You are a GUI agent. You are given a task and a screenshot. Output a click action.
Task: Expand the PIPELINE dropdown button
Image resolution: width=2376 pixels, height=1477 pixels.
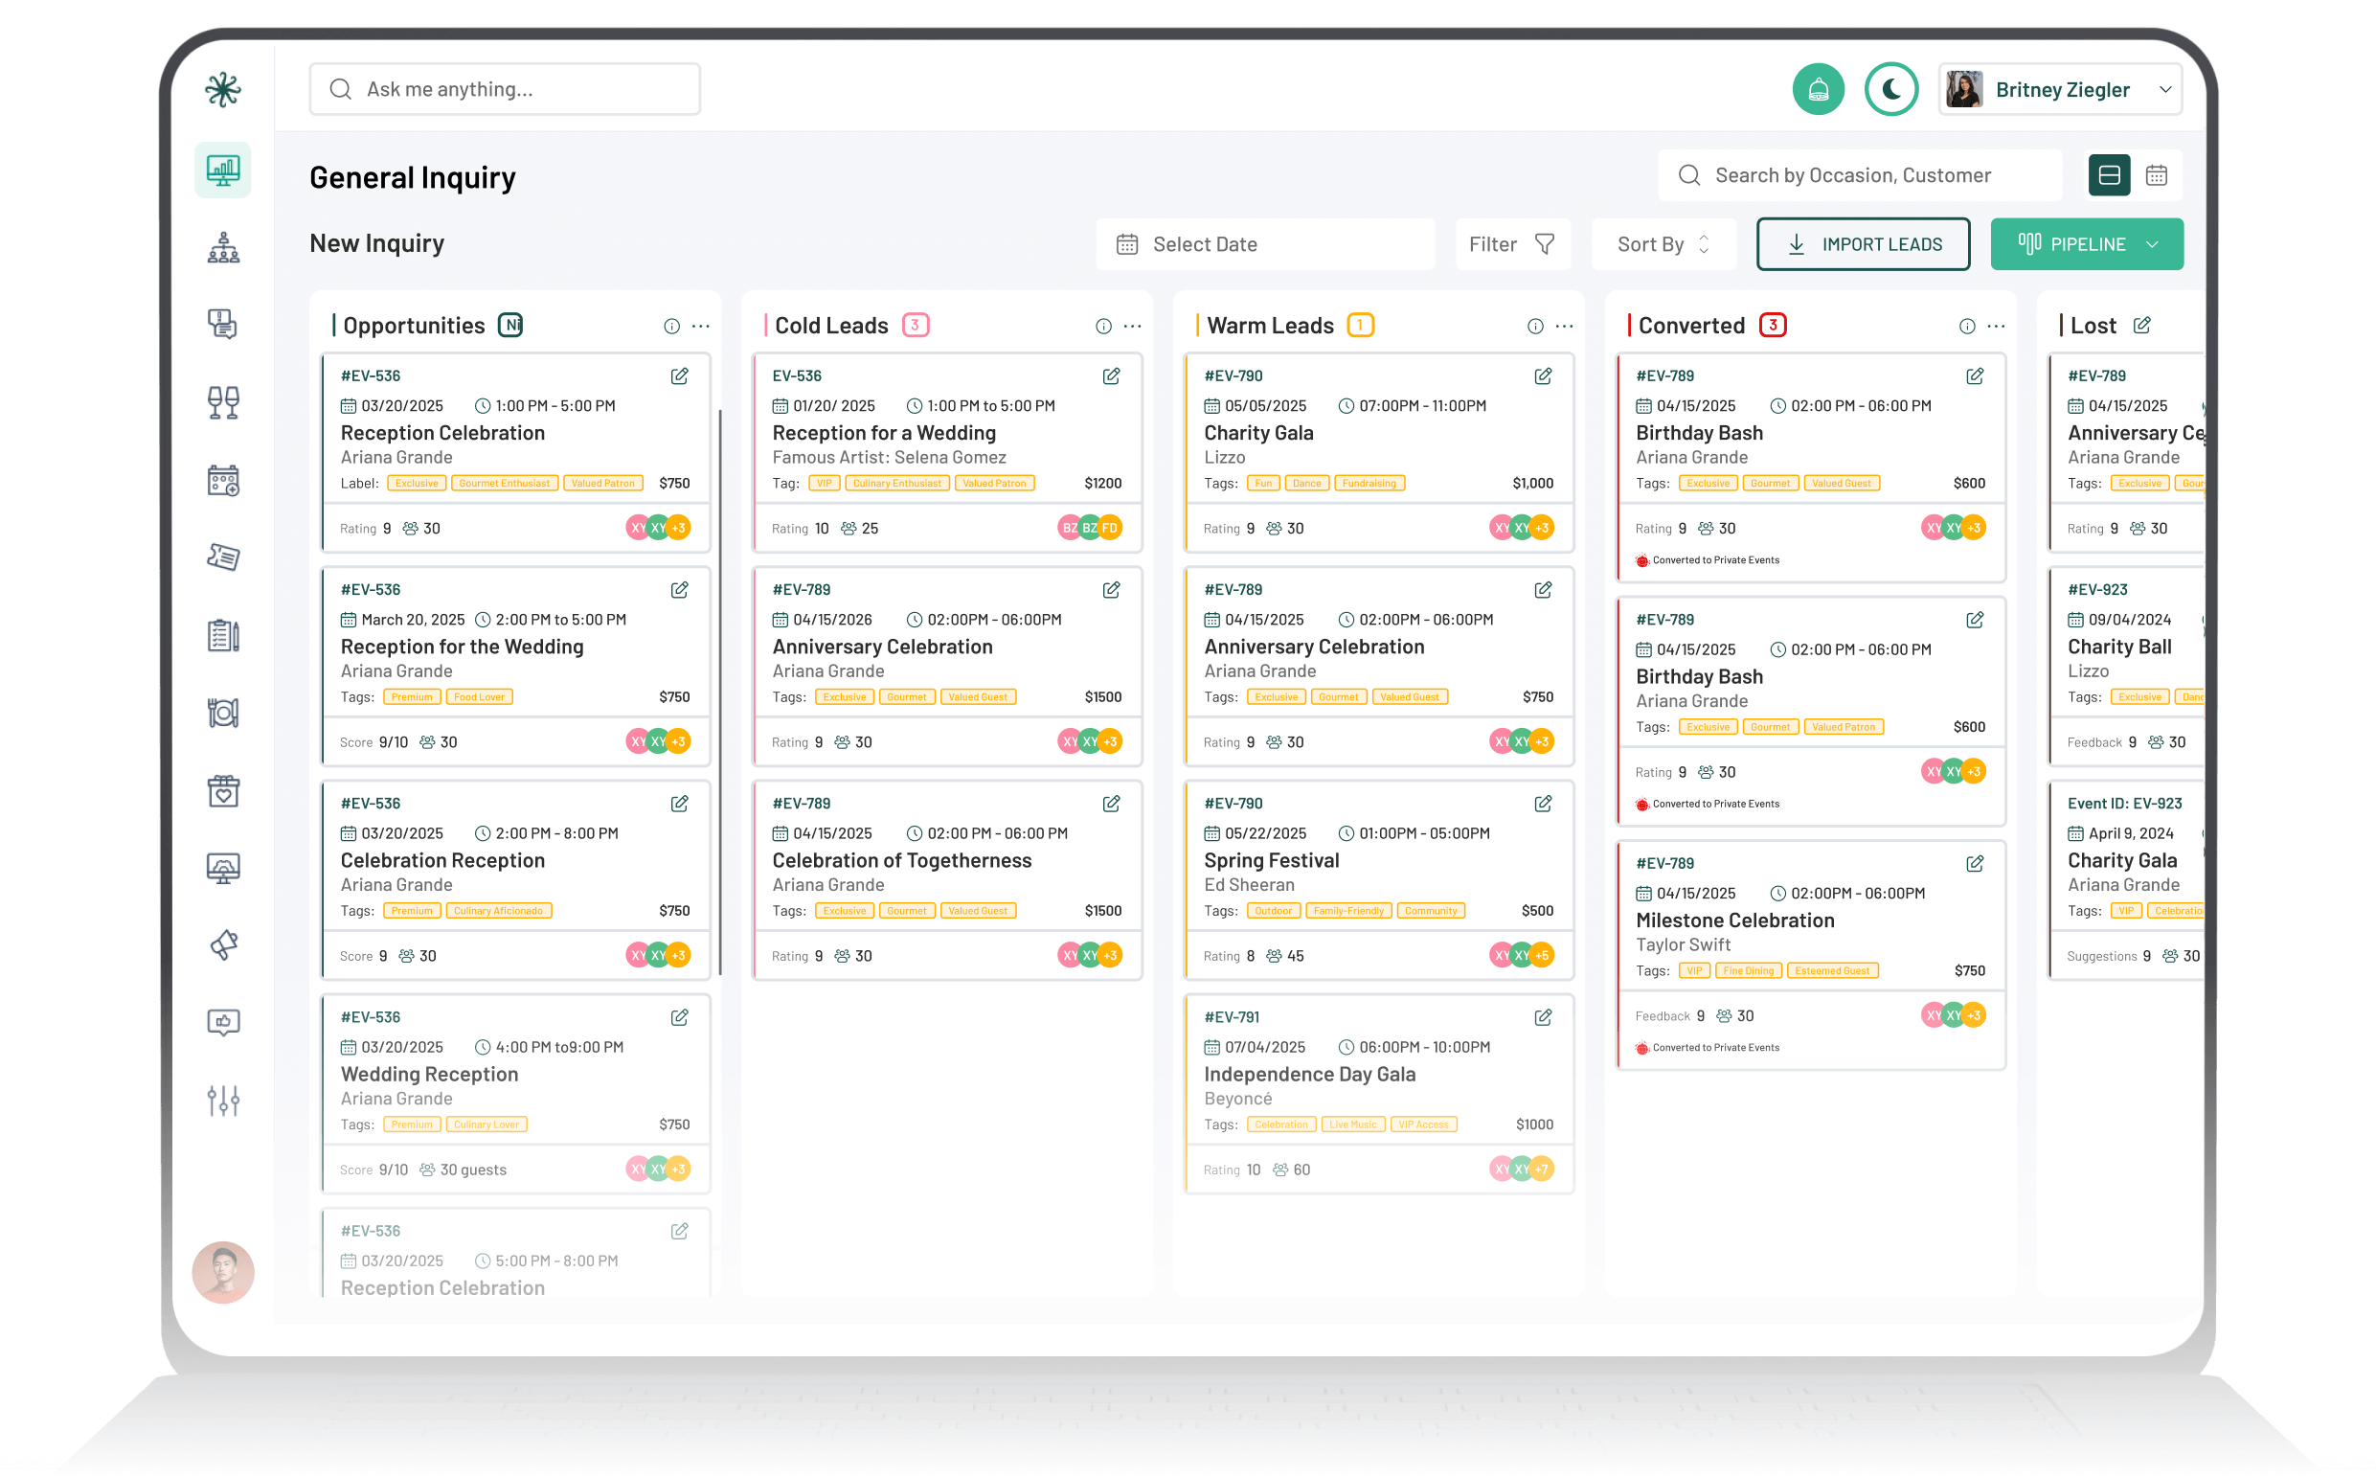[x=2086, y=244]
